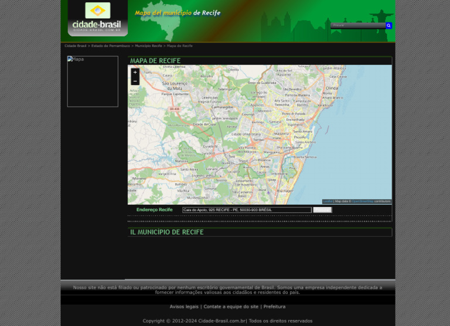Open Cidade Brasil breadcrumb link
The height and width of the screenshot is (326, 450).
(76, 46)
